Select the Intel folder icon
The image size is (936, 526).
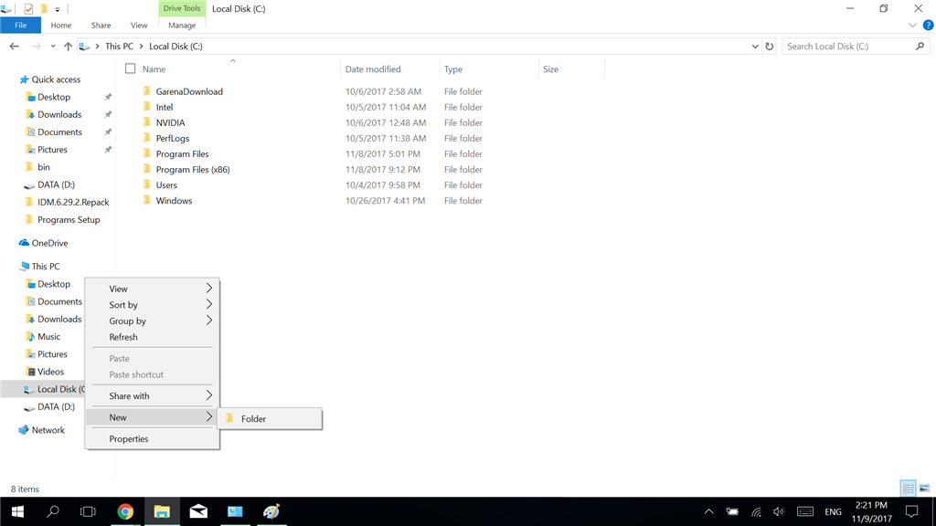(x=147, y=107)
